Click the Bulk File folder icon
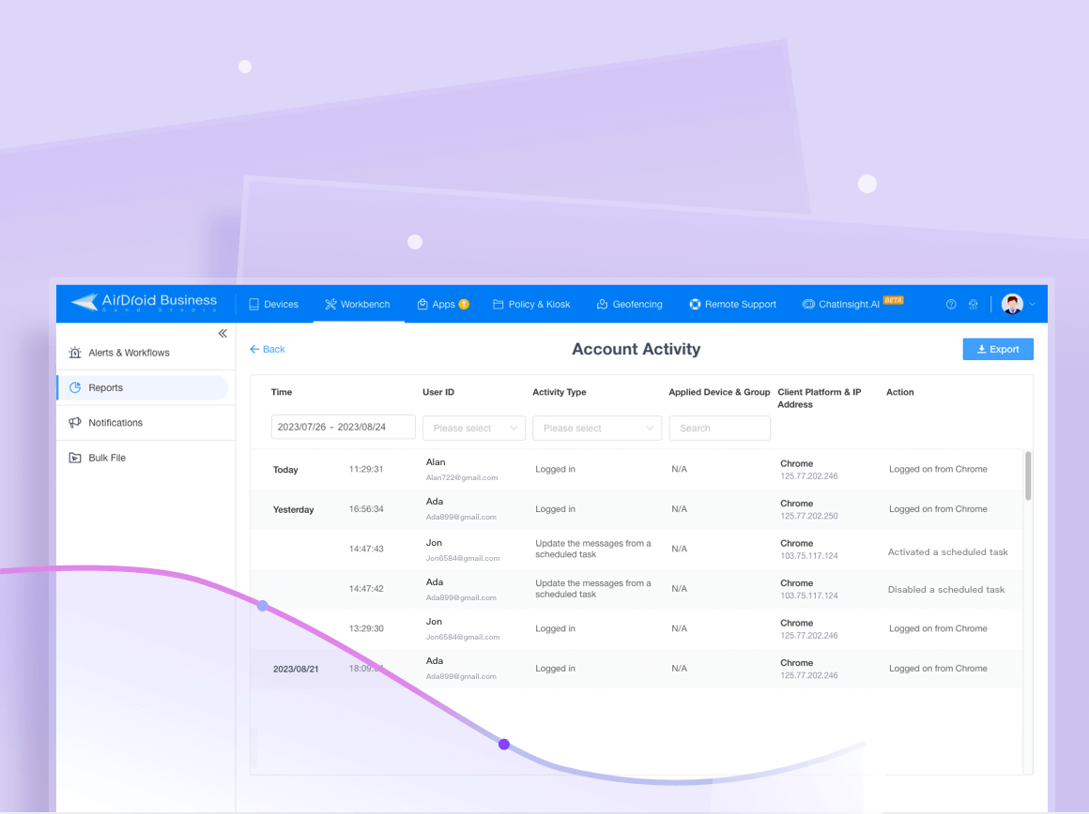 coord(75,458)
